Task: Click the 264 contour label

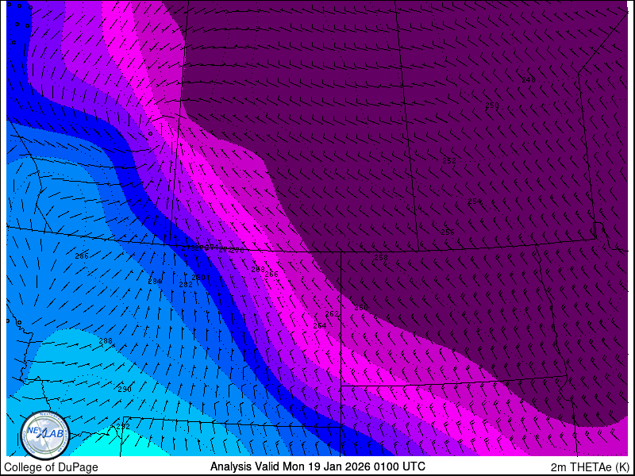Action: pos(320,325)
